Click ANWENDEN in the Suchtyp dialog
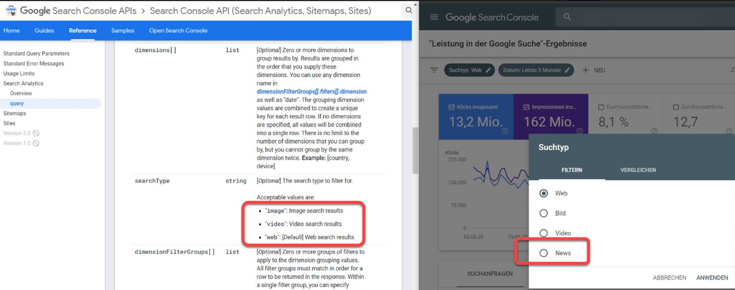 click(712, 277)
